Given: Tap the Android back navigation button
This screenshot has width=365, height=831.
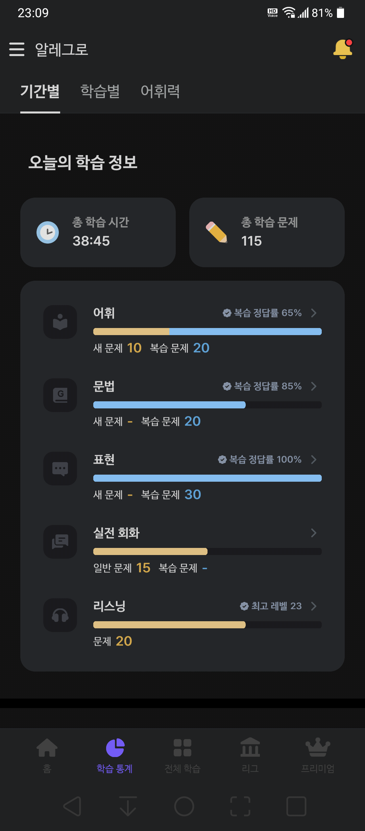Looking at the screenshot, I should click(x=72, y=806).
